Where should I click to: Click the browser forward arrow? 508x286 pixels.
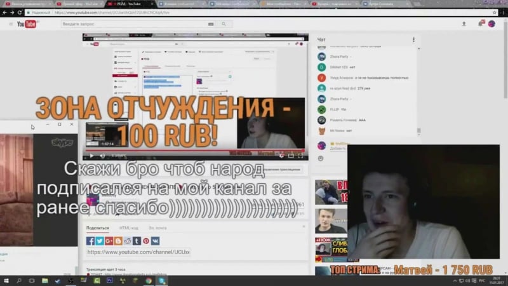[12, 12]
